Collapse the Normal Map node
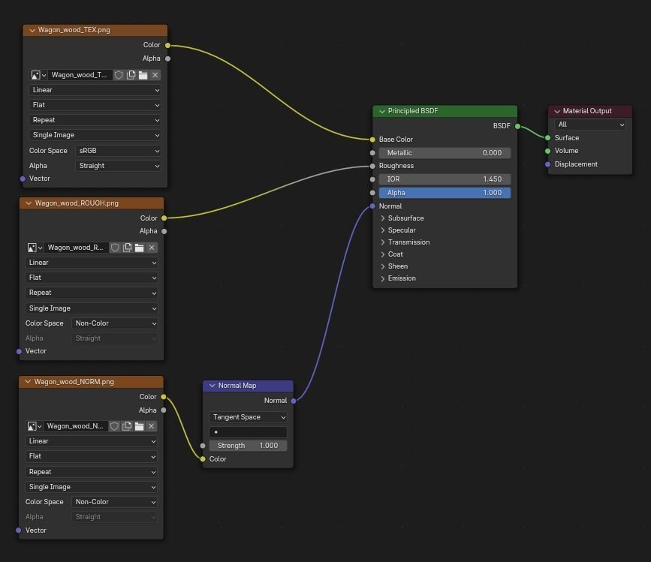The height and width of the screenshot is (562, 651). [x=212, y=386]
